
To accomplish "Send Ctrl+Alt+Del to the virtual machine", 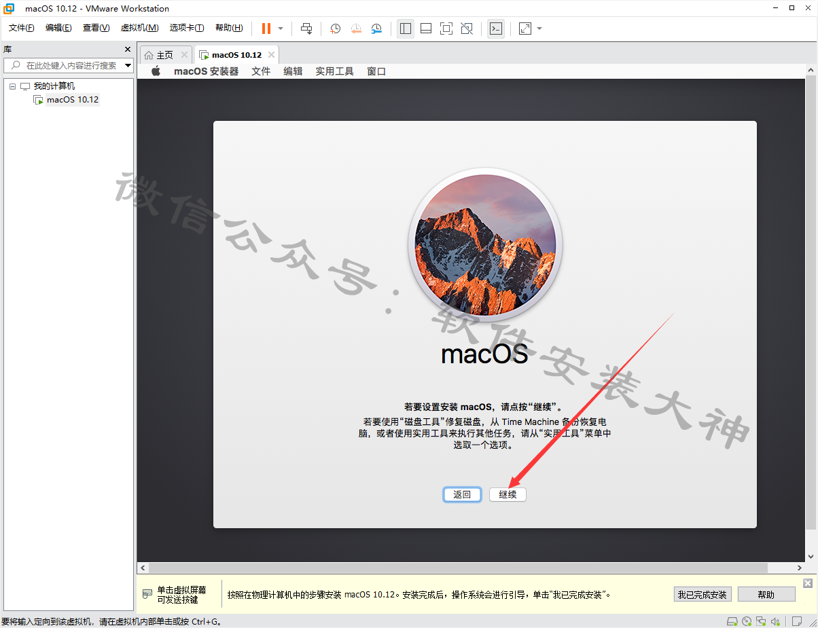I will pyautogui.click(x=306, y=29).
